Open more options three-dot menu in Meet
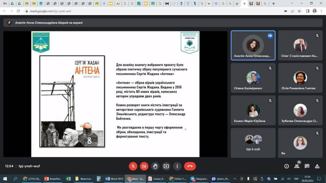This screenshot has height=183, width=326. (x=177, y=166)
